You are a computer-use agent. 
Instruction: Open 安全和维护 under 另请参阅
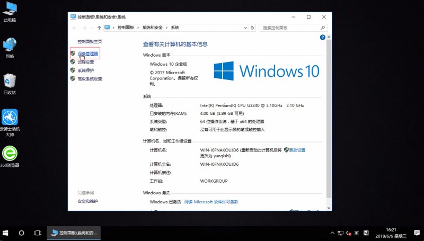coord(87,201)
